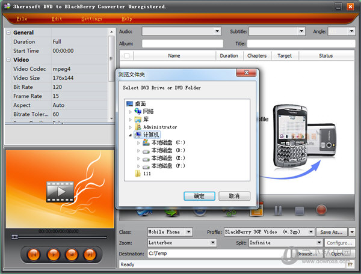
Task: Open the Angle dropdown
Action: [x=351, y=31]
